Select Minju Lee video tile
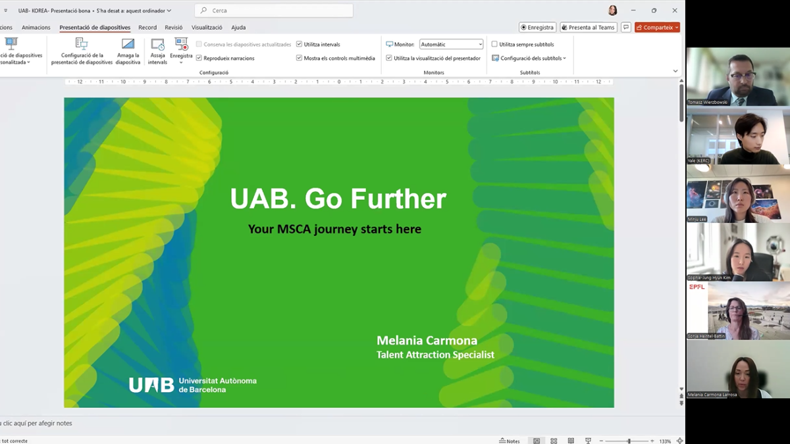The height and width of the screenshot is (444, 790). 738,194
